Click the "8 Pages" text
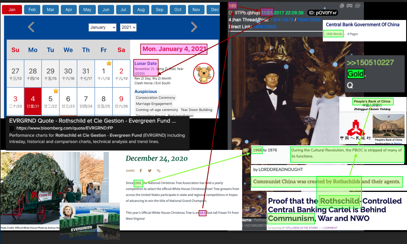Screen dimensions: 407x244 click(353, 34)
